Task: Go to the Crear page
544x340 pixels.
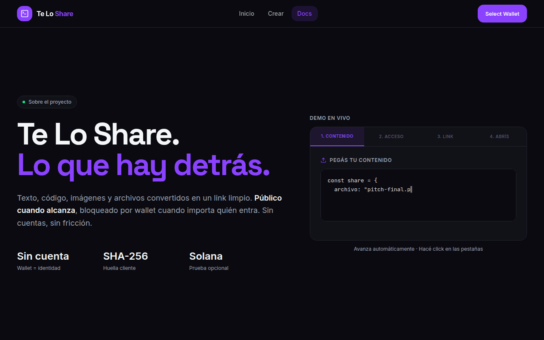Action: 276,14
